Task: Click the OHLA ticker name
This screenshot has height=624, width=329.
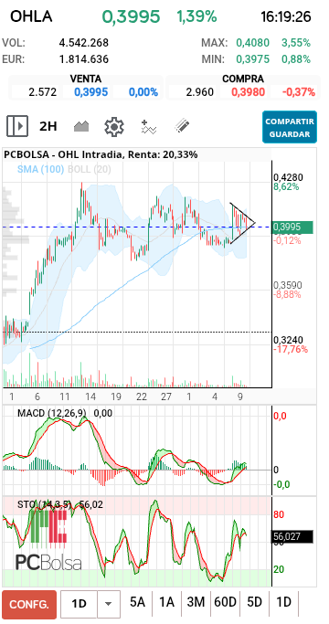Action: [31, 17]
